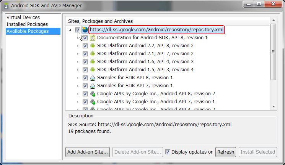Click the 19 packages found text
This screenshot has height=165, width=285.
pos(90,131)
